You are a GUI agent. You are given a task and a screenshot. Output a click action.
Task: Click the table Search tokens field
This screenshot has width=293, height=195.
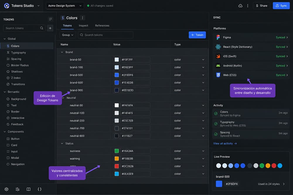[x=105, y=35]
